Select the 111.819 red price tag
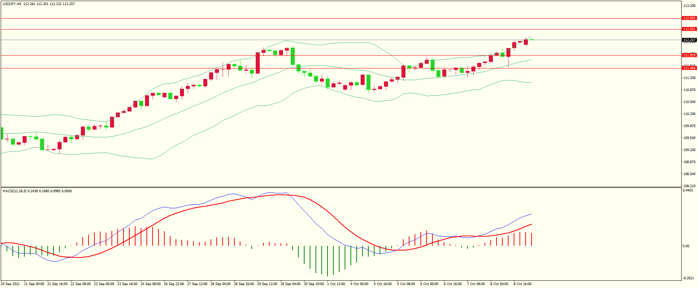698x288 pixels. click(689, 55)
